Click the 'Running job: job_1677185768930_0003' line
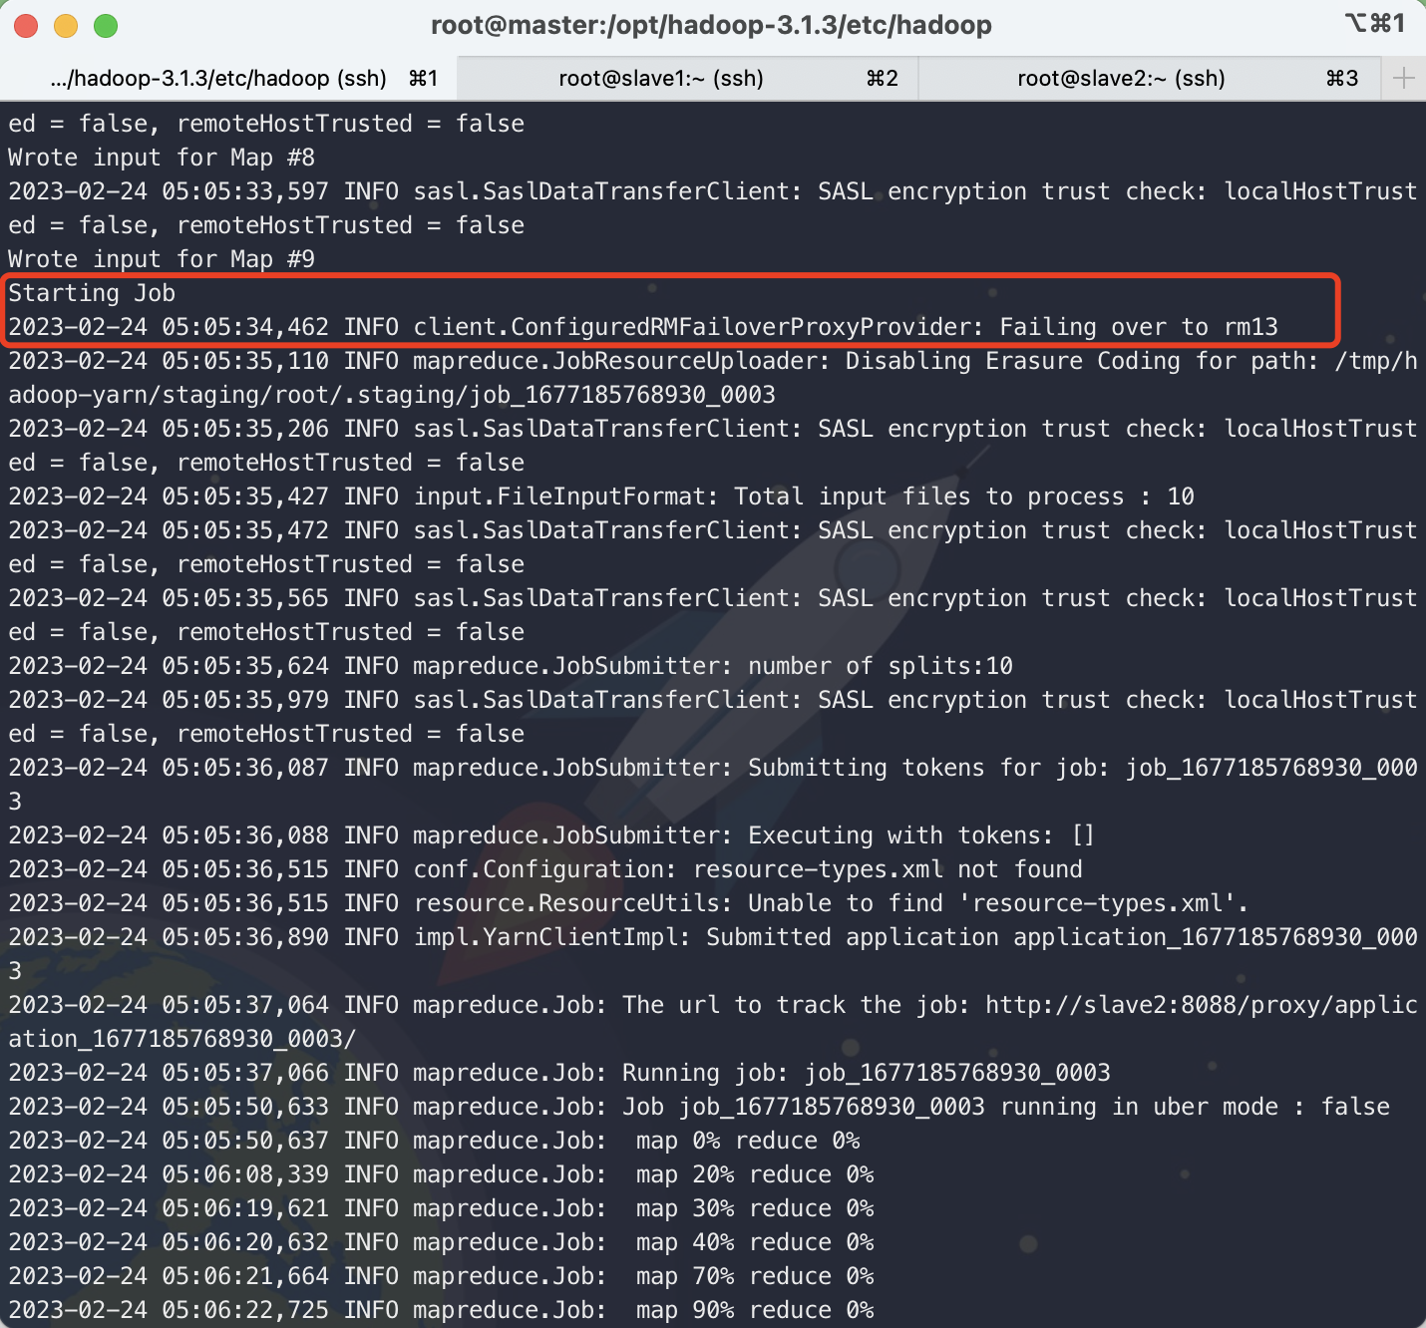 [x=559, y=1073]
